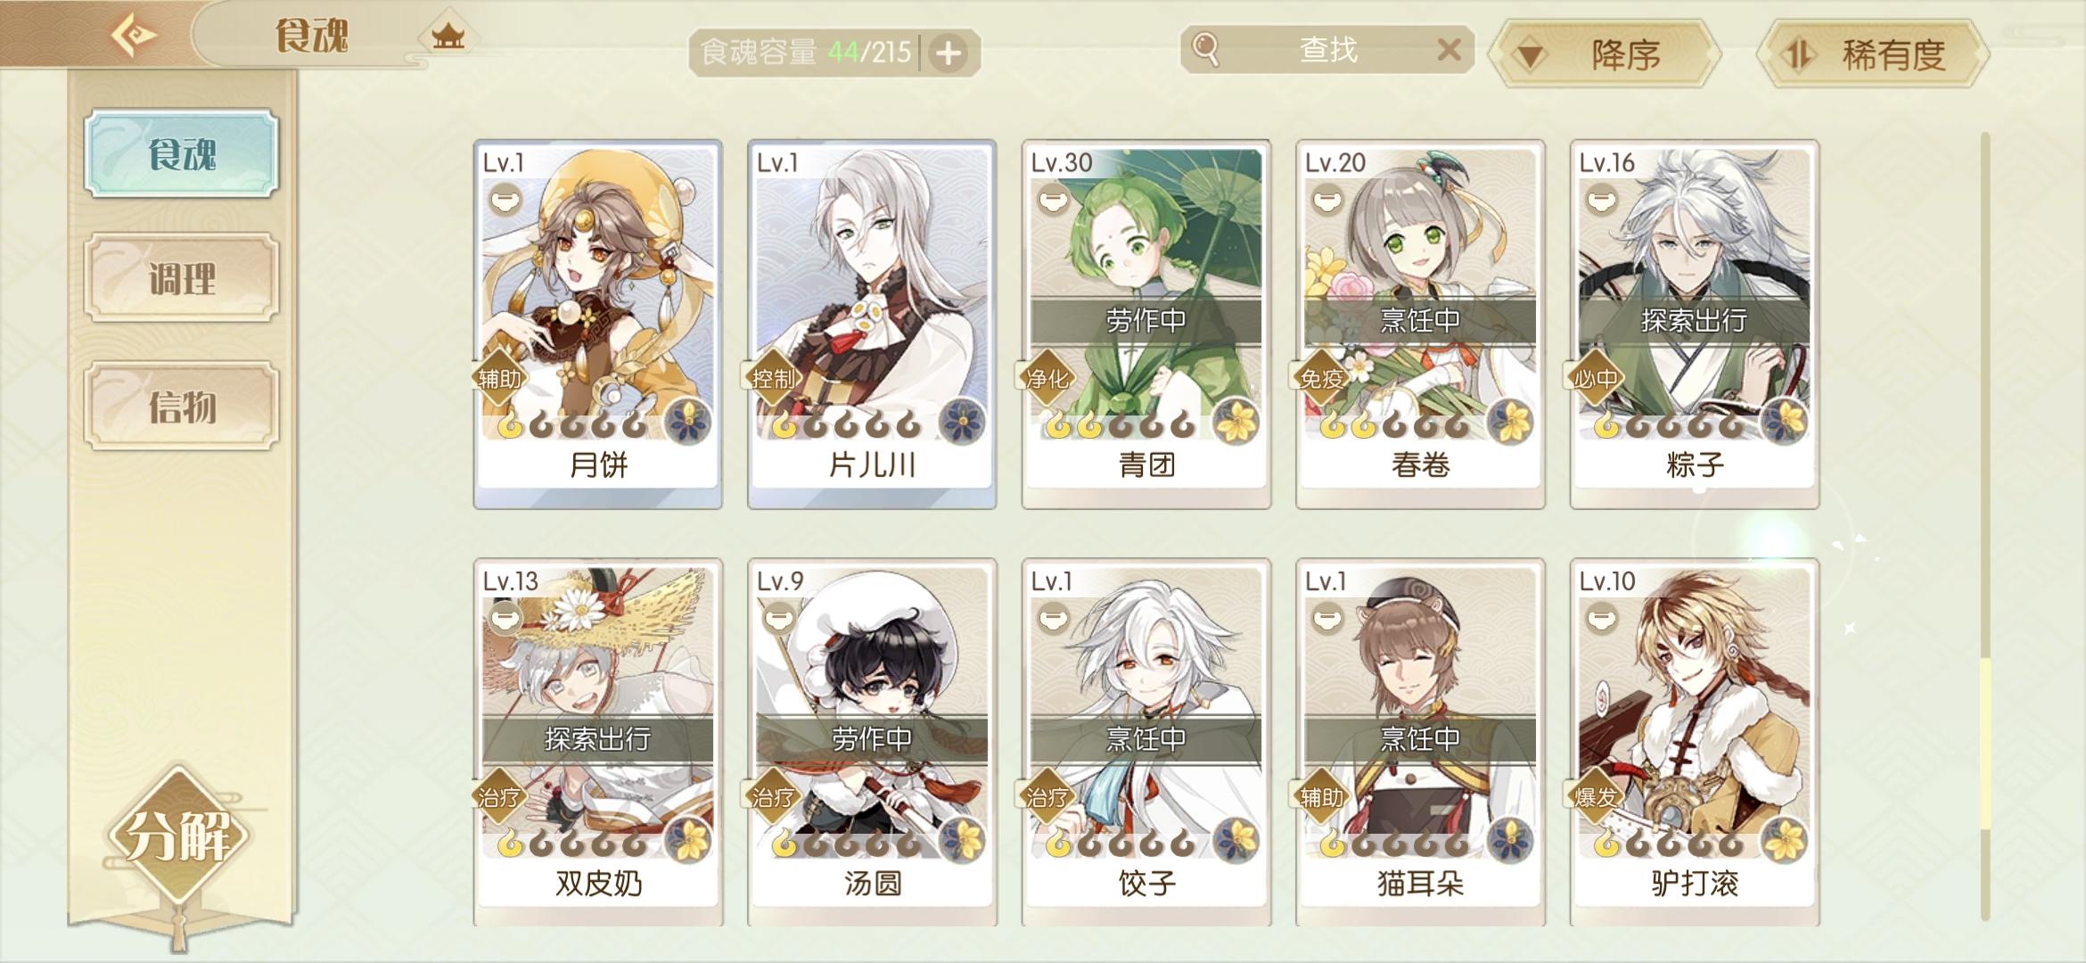
Task: Click the 爆发 badge on 驴打滚 card
Action: [1596, 797]
